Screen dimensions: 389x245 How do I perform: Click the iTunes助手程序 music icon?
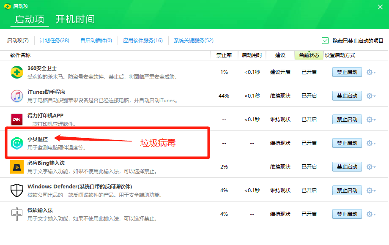pyautogui.click(x=17, y=96)
